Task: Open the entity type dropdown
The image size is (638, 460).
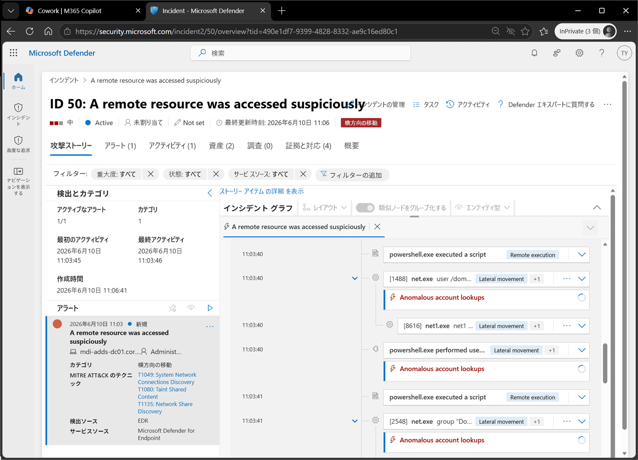Action: [482, 208]
